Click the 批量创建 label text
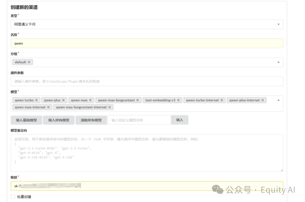305x202 pixels. [24, 197]
